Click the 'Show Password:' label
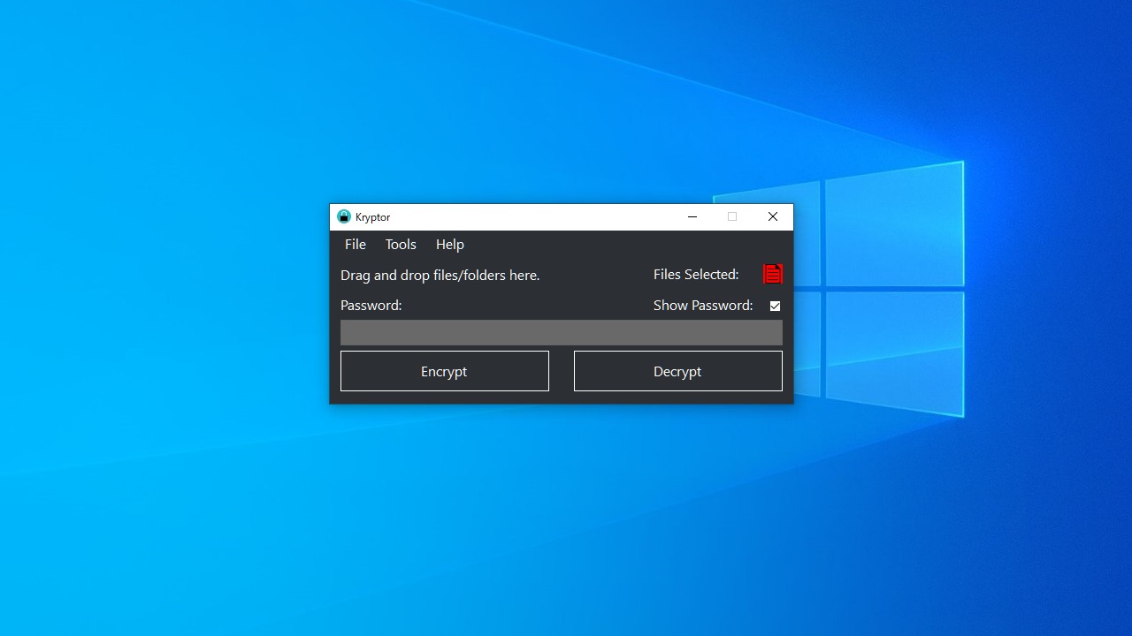1132x636 pixels. [x=703, y=306]
